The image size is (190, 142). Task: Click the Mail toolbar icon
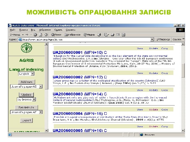[x=106, y=35]
